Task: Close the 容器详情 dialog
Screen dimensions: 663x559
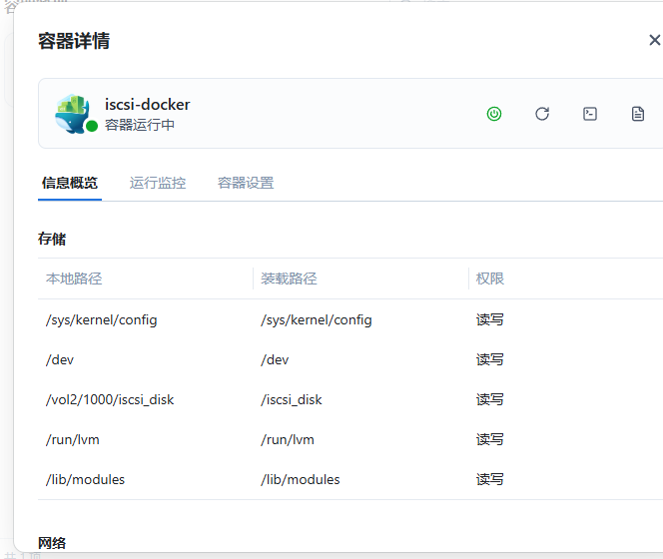Action: pos(655,40)
